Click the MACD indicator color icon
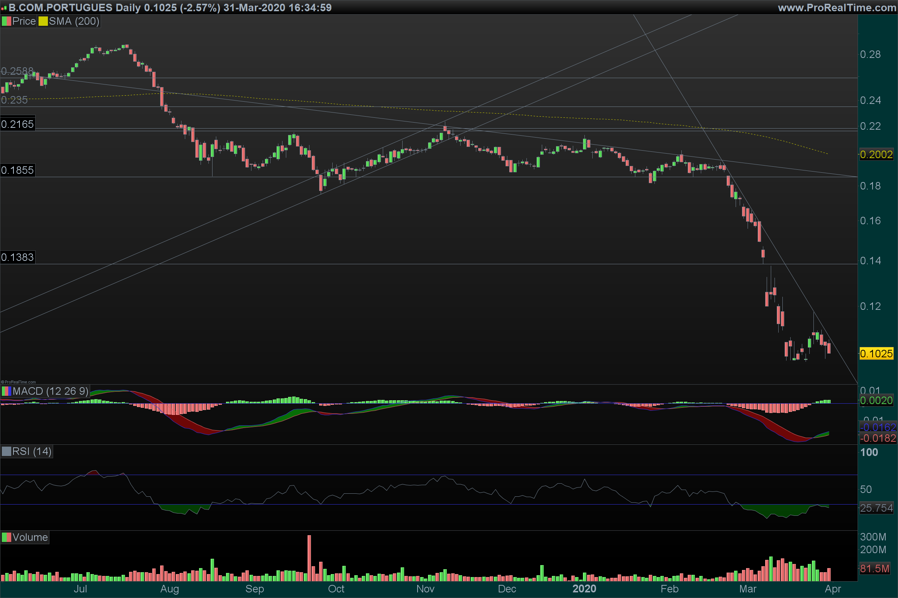The width and height of the screenshot is (898, 598). click(x=6, y=391)
